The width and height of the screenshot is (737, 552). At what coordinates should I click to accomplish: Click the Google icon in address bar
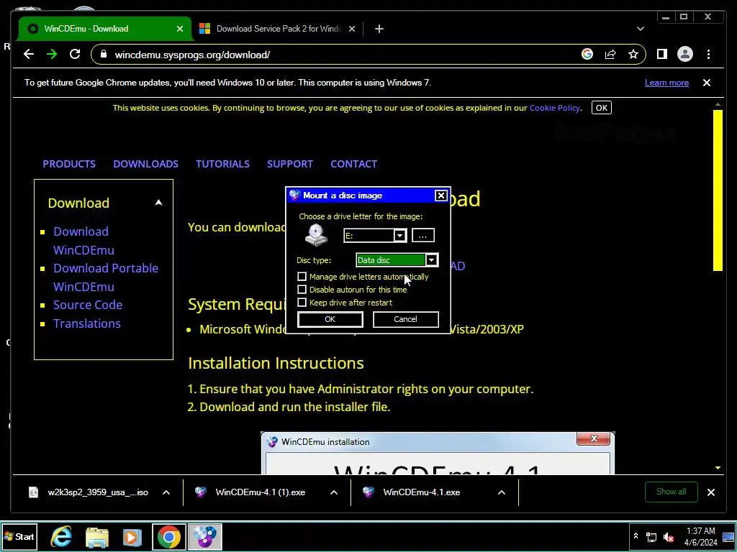click(x=587, y=55)
